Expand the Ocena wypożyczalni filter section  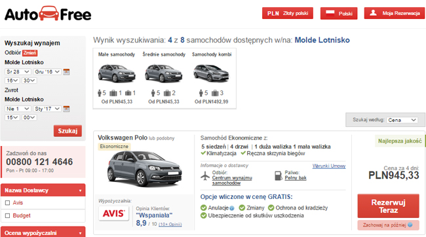pyautogui.click(x=43, y=232)
